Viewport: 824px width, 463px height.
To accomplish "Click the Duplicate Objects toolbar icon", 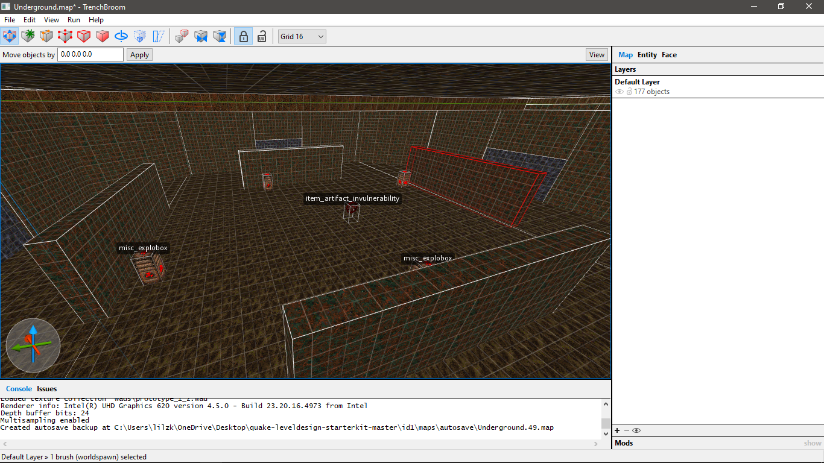I will pos(182,36).
